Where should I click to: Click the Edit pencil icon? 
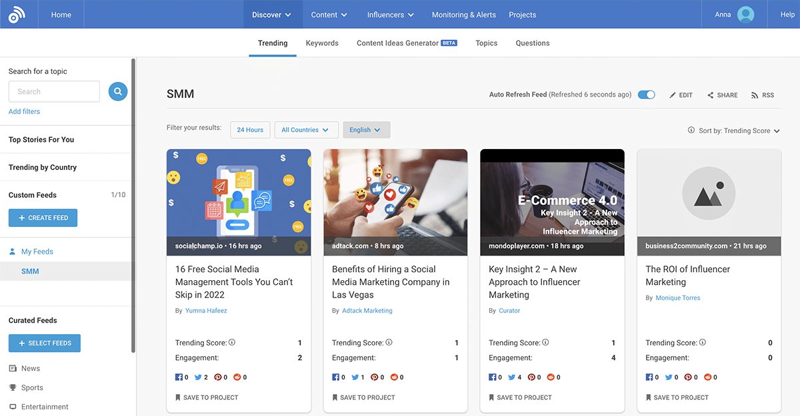tap(673, 95)
